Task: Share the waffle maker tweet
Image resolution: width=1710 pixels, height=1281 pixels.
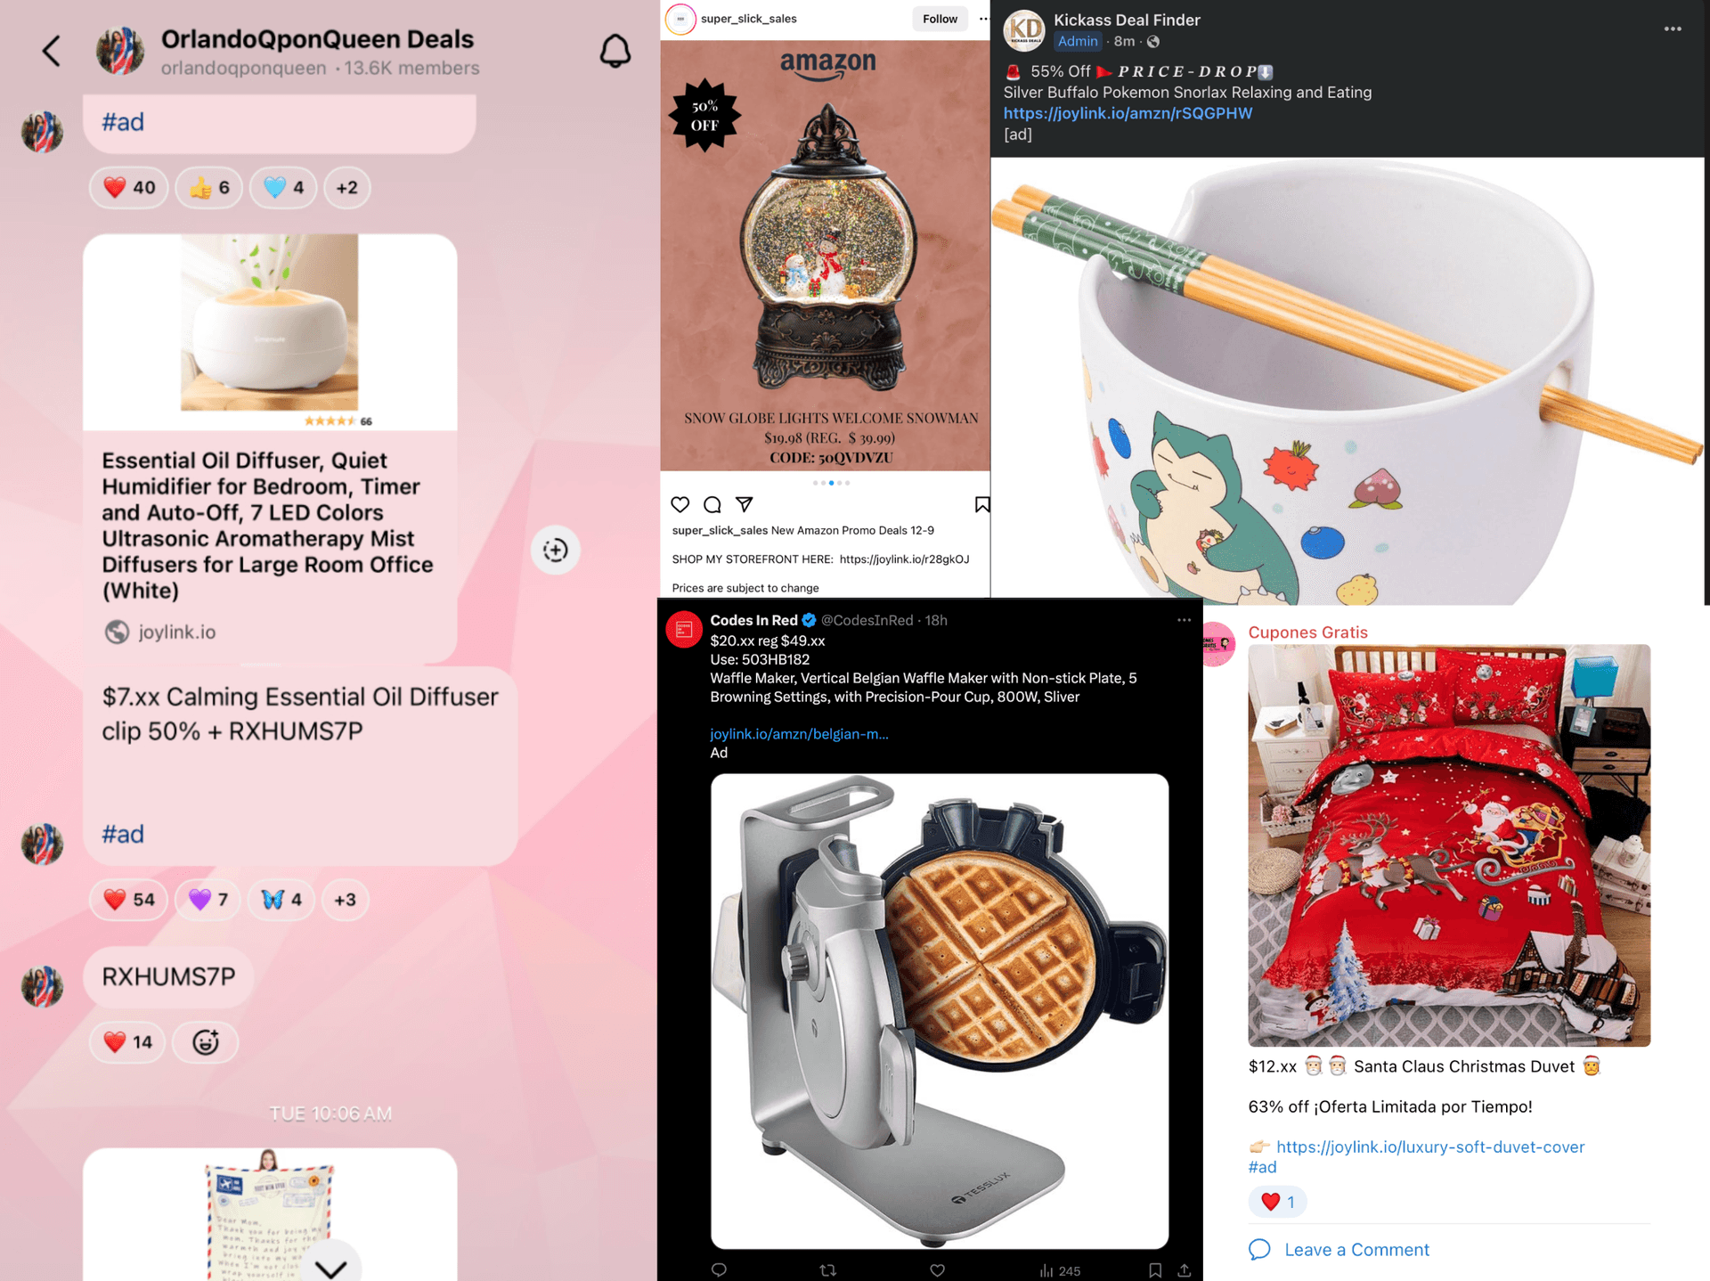Action: point(1185,1270)
